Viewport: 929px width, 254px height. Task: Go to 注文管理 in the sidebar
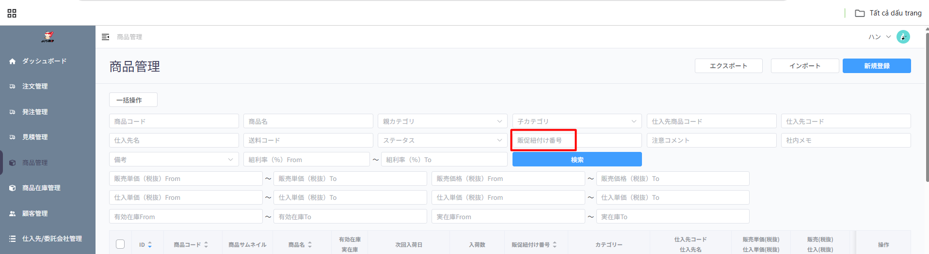(35, 87)
